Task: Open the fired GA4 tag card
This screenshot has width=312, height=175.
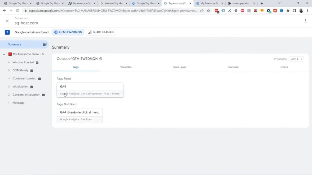Action: tap(90, 90)
